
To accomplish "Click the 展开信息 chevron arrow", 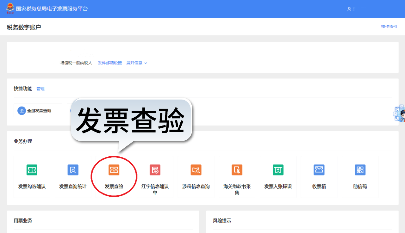I will click(146, 63).
